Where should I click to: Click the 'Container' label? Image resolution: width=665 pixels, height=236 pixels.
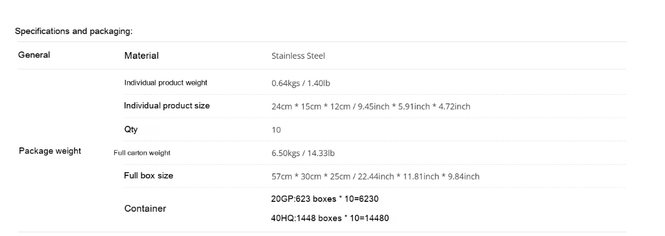145,209
